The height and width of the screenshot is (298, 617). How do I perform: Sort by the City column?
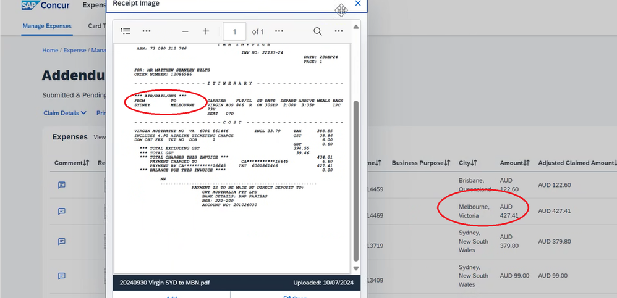tap(468, 163)
